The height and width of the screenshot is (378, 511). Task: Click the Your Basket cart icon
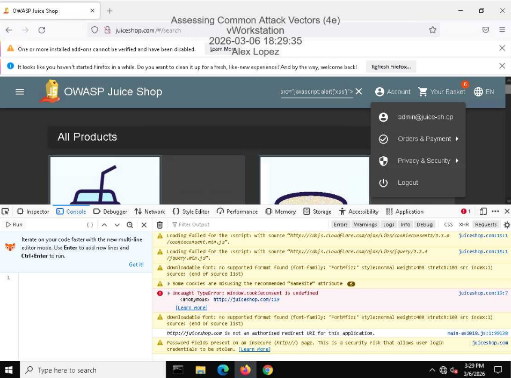(423, 92)
